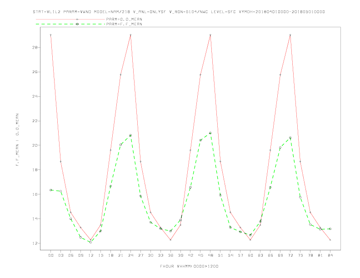This screenshot has width=360, height=278.
Task: Click green F.F_MEAN peak point at hour 48
Action: tap(210, 133)
